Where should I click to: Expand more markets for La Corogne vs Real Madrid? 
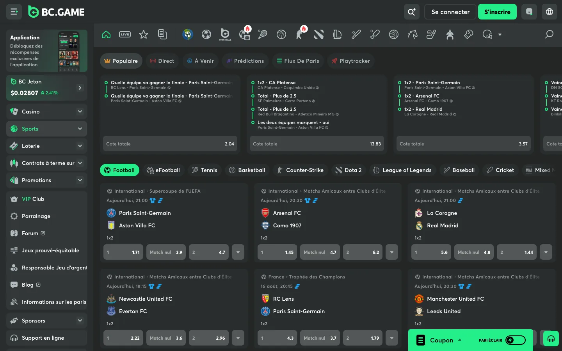[x=546, y=252]
